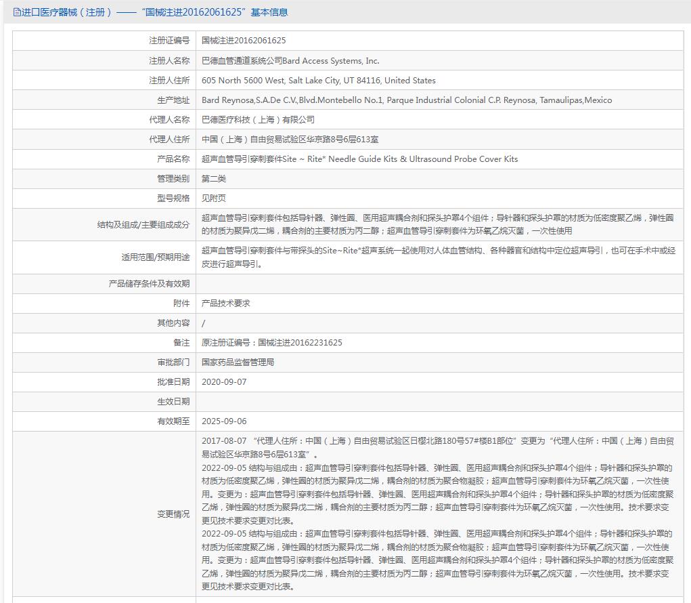The width and height of the screenshot is (691, 603).
Task: Click the 2017-08-07 change record entry
Action: (x=438, y=447)
